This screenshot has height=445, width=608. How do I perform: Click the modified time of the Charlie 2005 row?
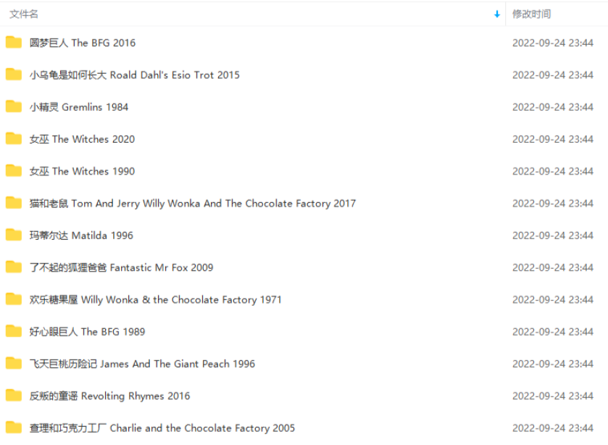(553, 428)
